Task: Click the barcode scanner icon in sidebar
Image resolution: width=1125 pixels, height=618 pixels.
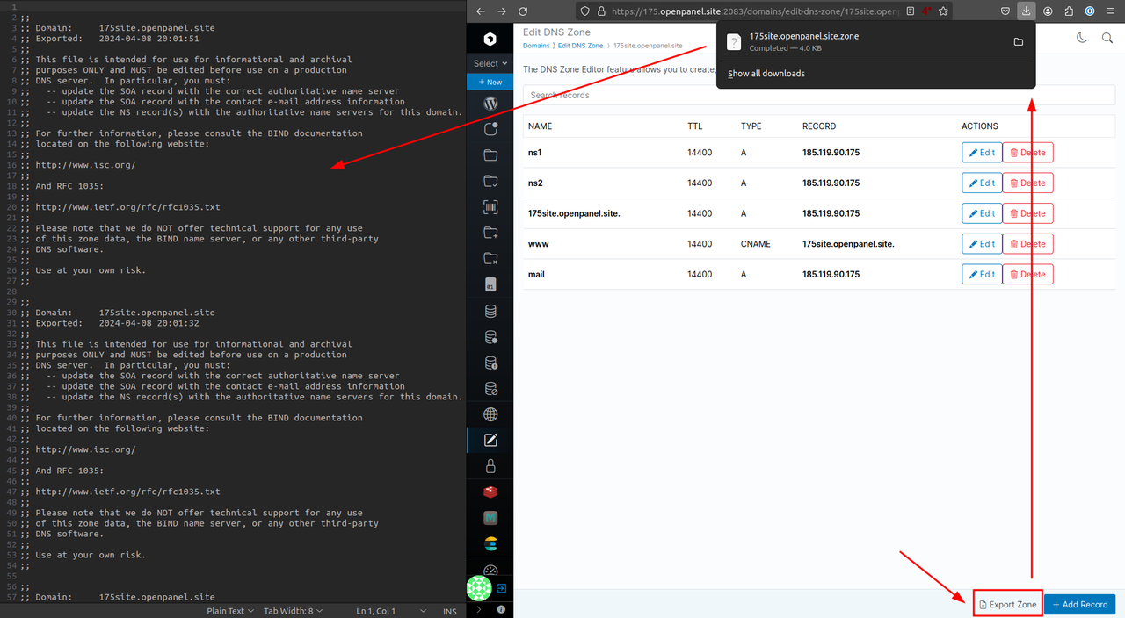Action: coord(490,207)
